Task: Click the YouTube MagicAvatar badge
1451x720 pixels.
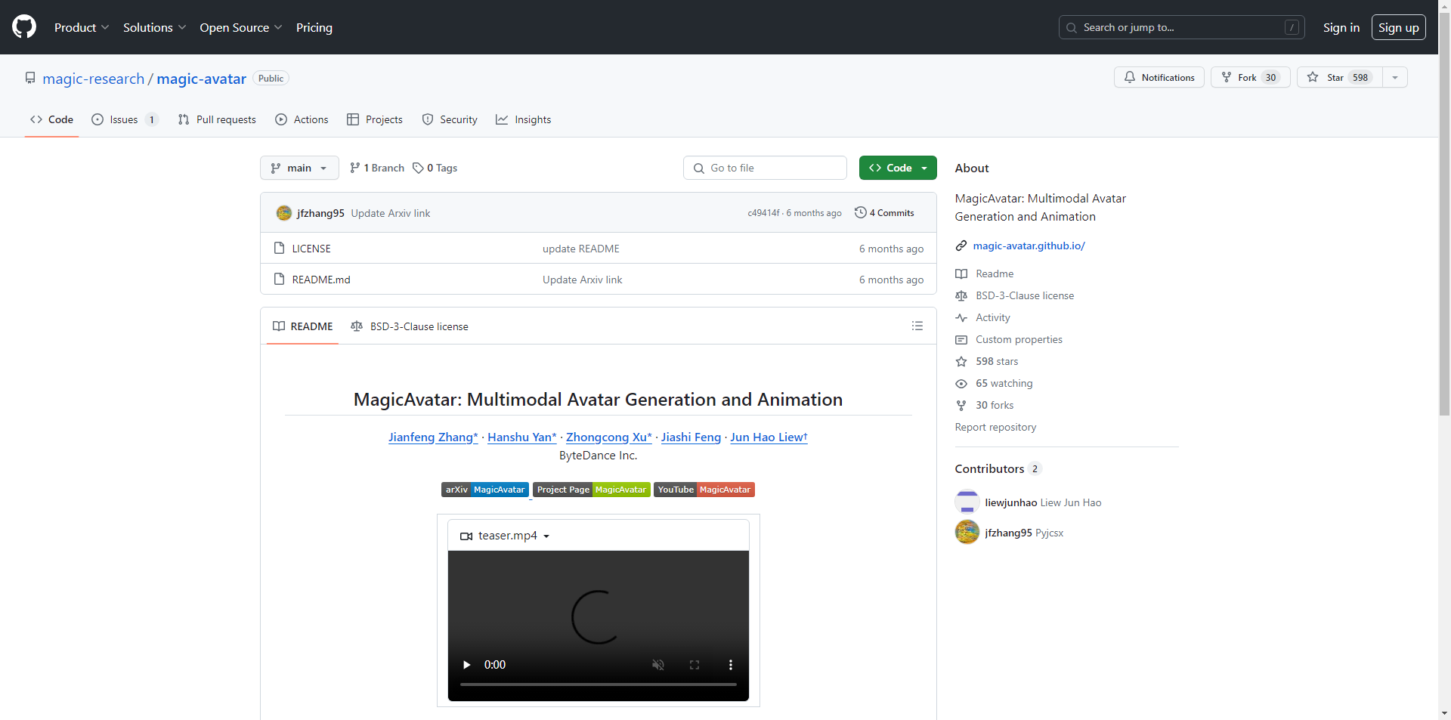Action: (x=704, y=490)
